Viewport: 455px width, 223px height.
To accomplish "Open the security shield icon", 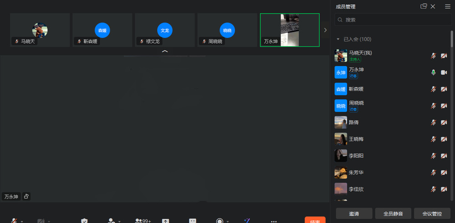I will tap(84, 221).
